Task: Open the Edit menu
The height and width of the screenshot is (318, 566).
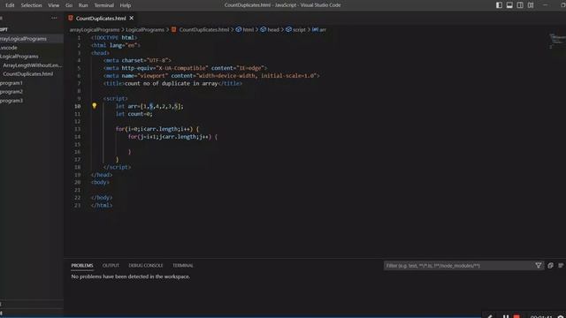Action: click(x=10, y=5)
